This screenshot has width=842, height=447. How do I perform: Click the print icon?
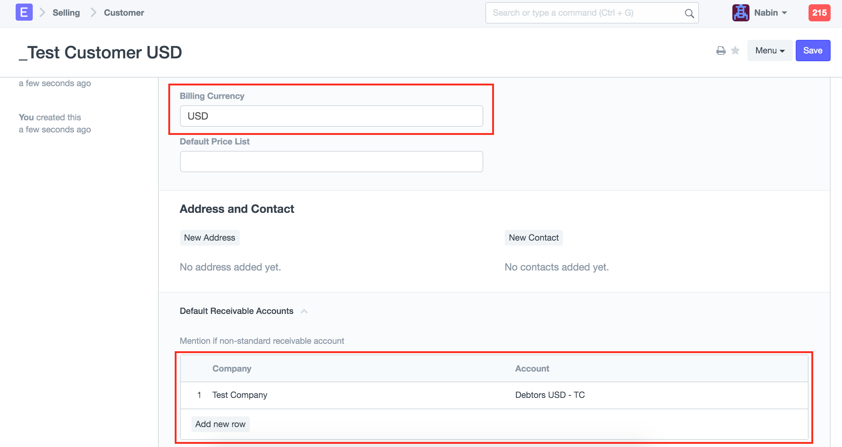721,51
